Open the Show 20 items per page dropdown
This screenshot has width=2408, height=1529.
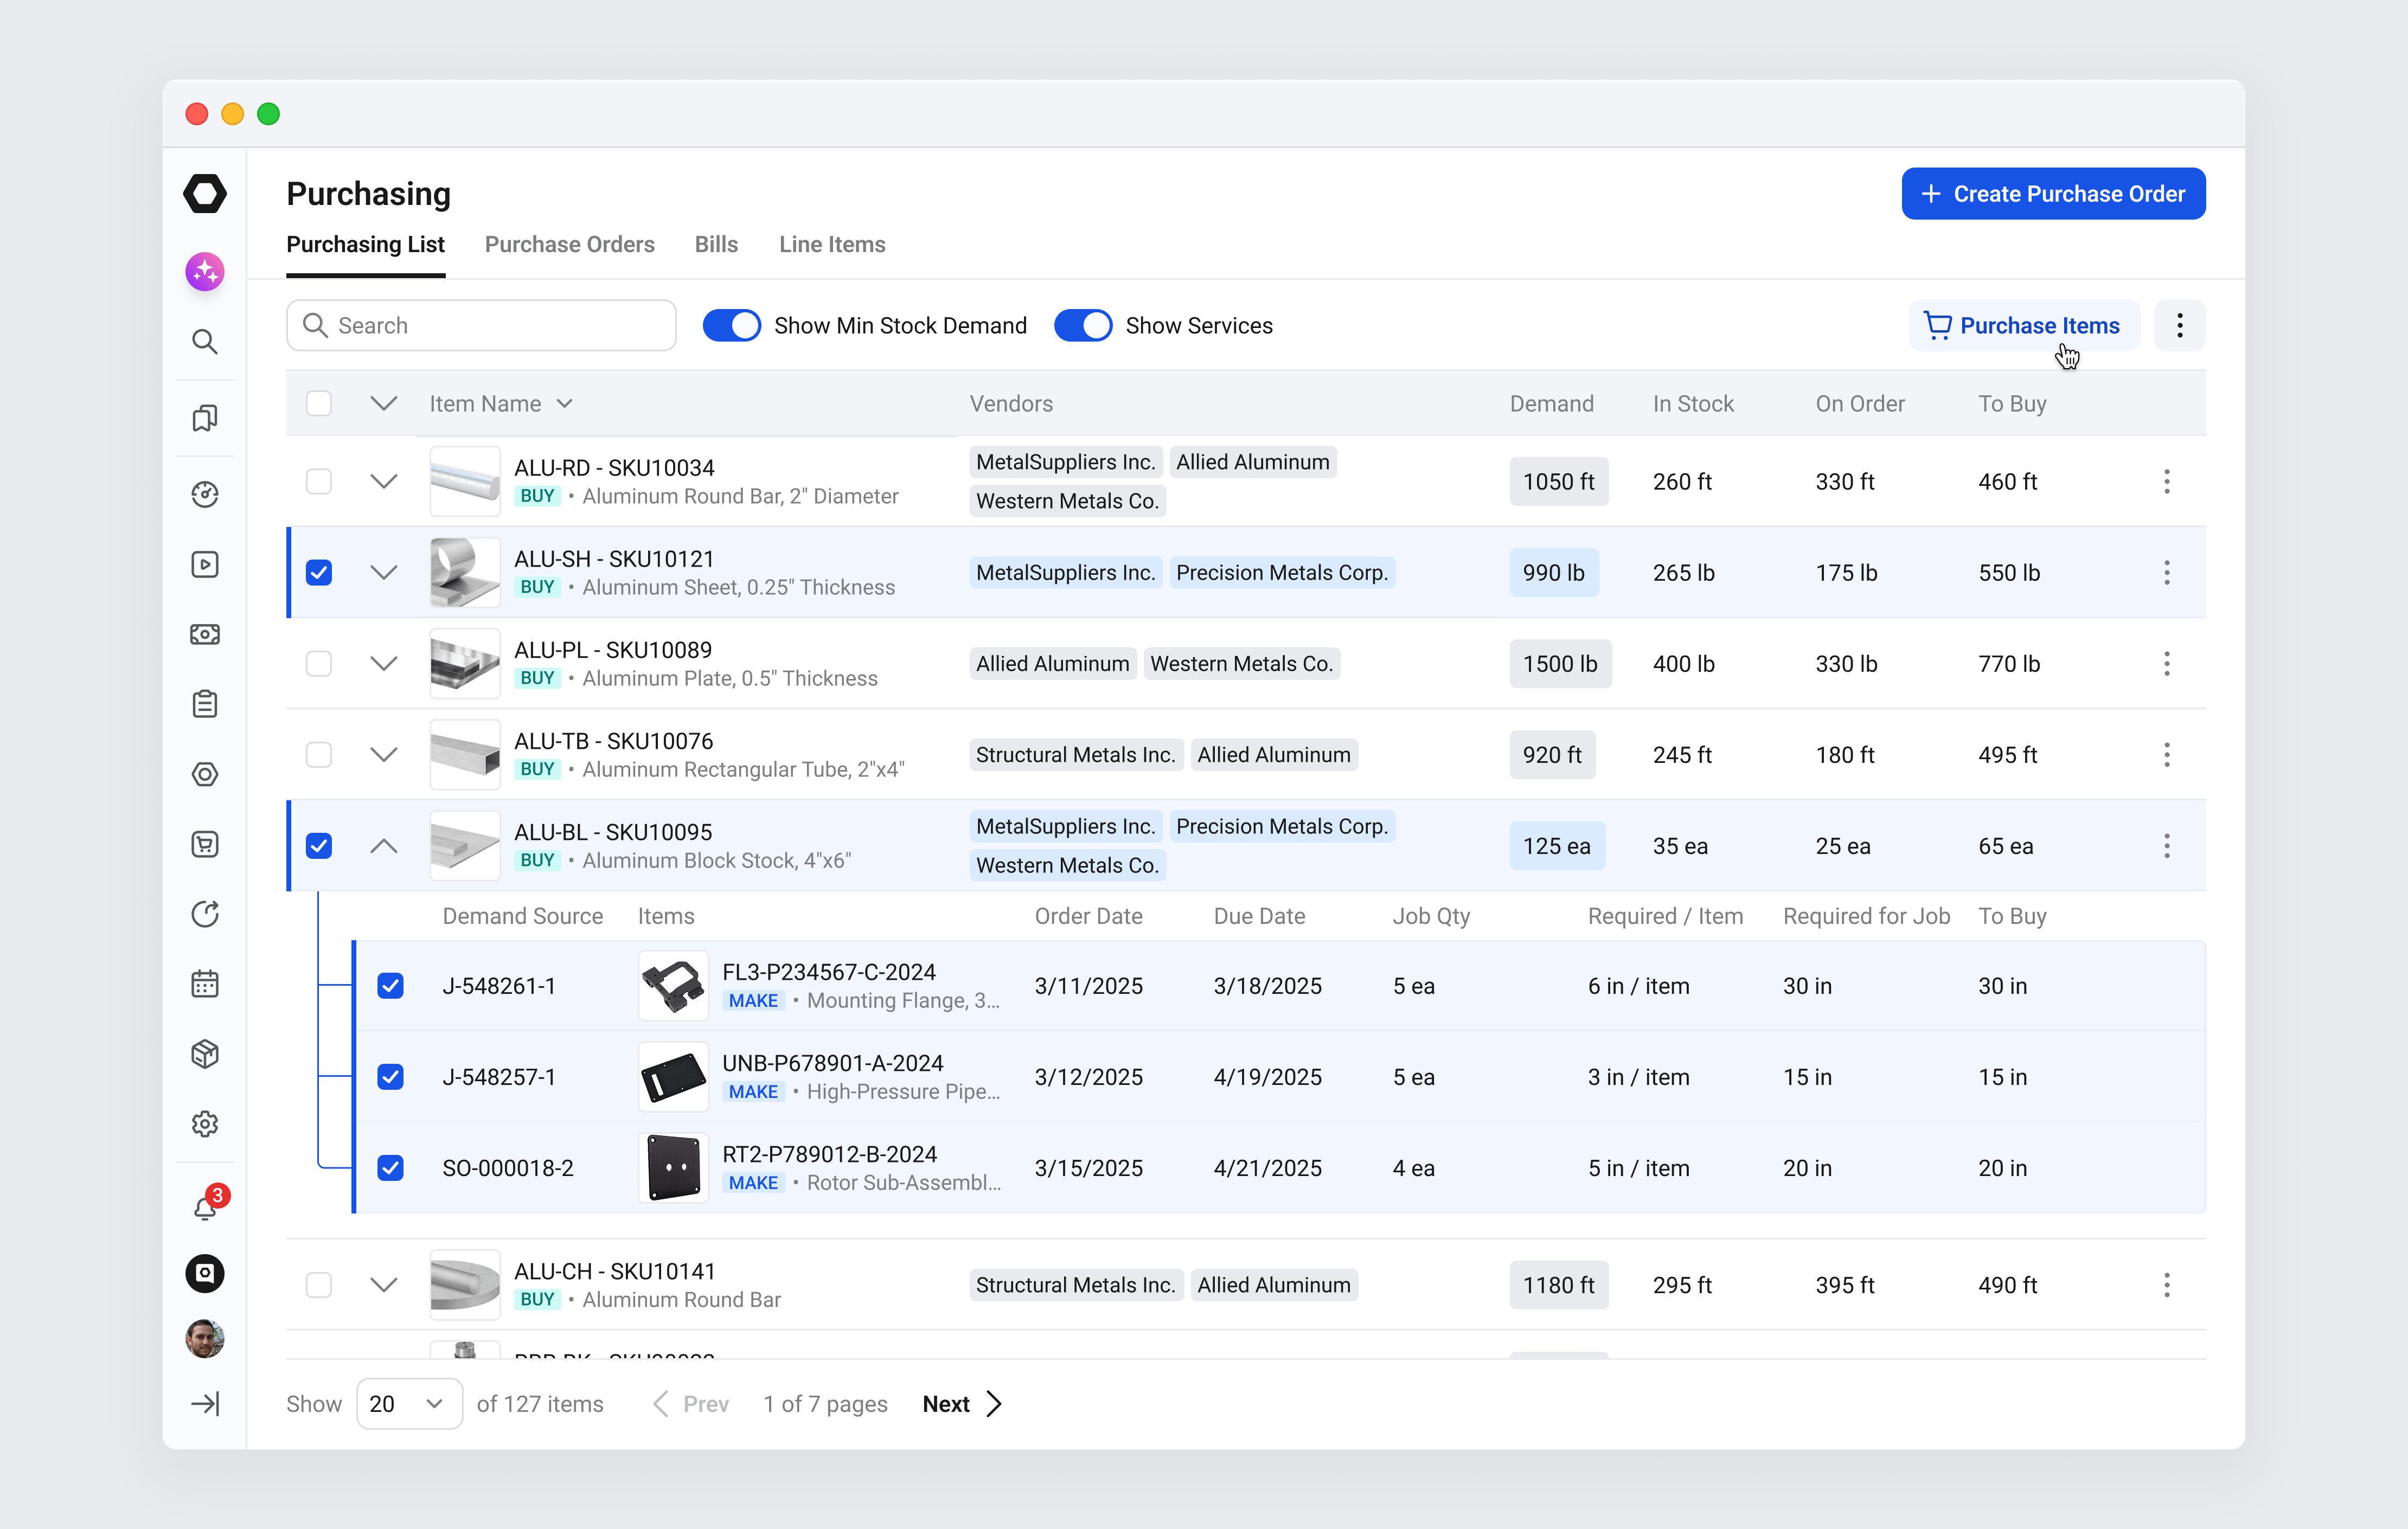pos(409,1404)
